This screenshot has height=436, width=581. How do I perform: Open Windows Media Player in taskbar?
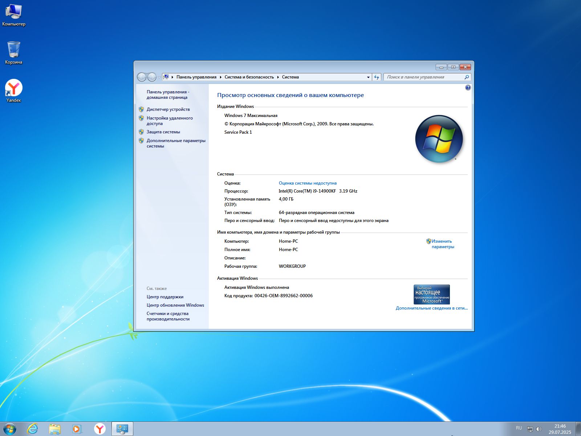click(x=77, y=429)
